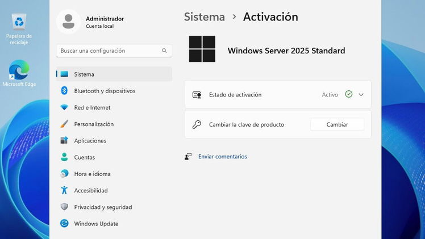Open Hora e idioma settings
The image size is (425, 239).
point(114,174)
